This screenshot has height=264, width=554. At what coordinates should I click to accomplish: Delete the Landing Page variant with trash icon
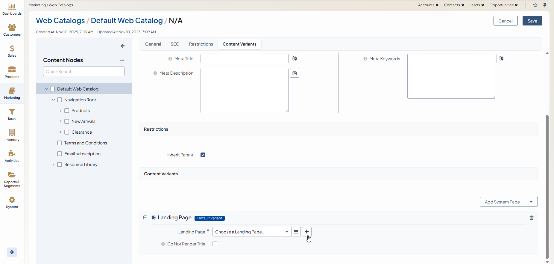pyautogui.click(x=532, y=218)
